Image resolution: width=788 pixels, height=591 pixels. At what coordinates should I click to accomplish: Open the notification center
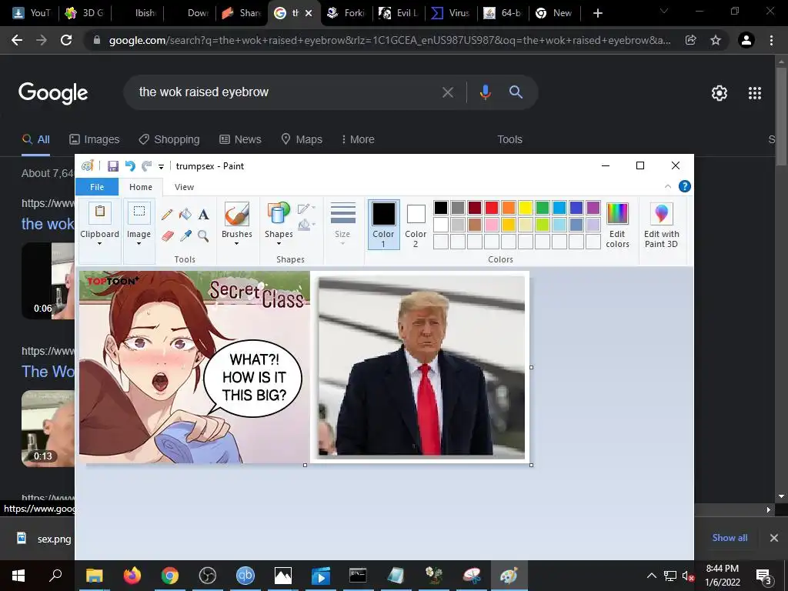(763, 576)
